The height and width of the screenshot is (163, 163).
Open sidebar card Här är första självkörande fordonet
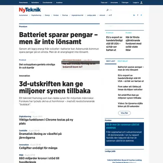pyautogui.click(x=134, y=44)
